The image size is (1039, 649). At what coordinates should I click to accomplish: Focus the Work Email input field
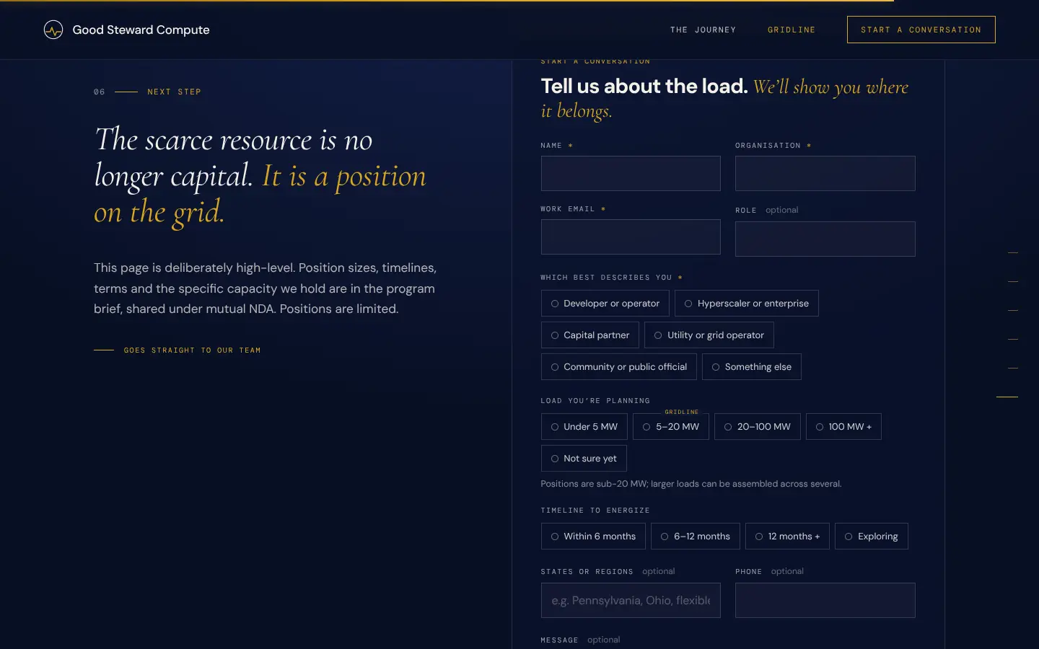coord(631,237)
